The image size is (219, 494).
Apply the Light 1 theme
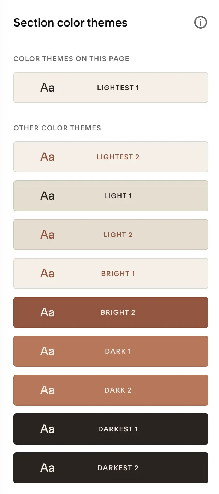118,195
